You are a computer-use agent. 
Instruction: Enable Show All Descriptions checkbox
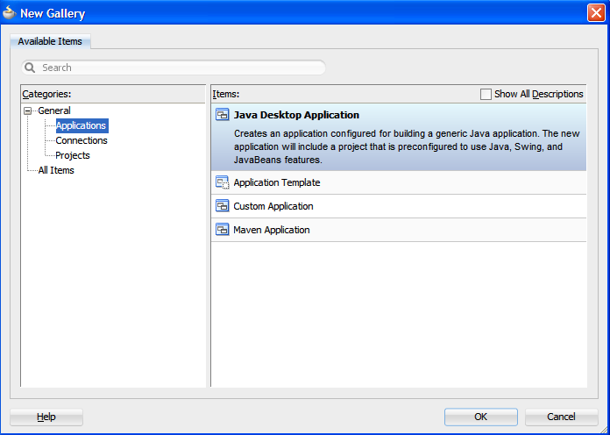486,94
